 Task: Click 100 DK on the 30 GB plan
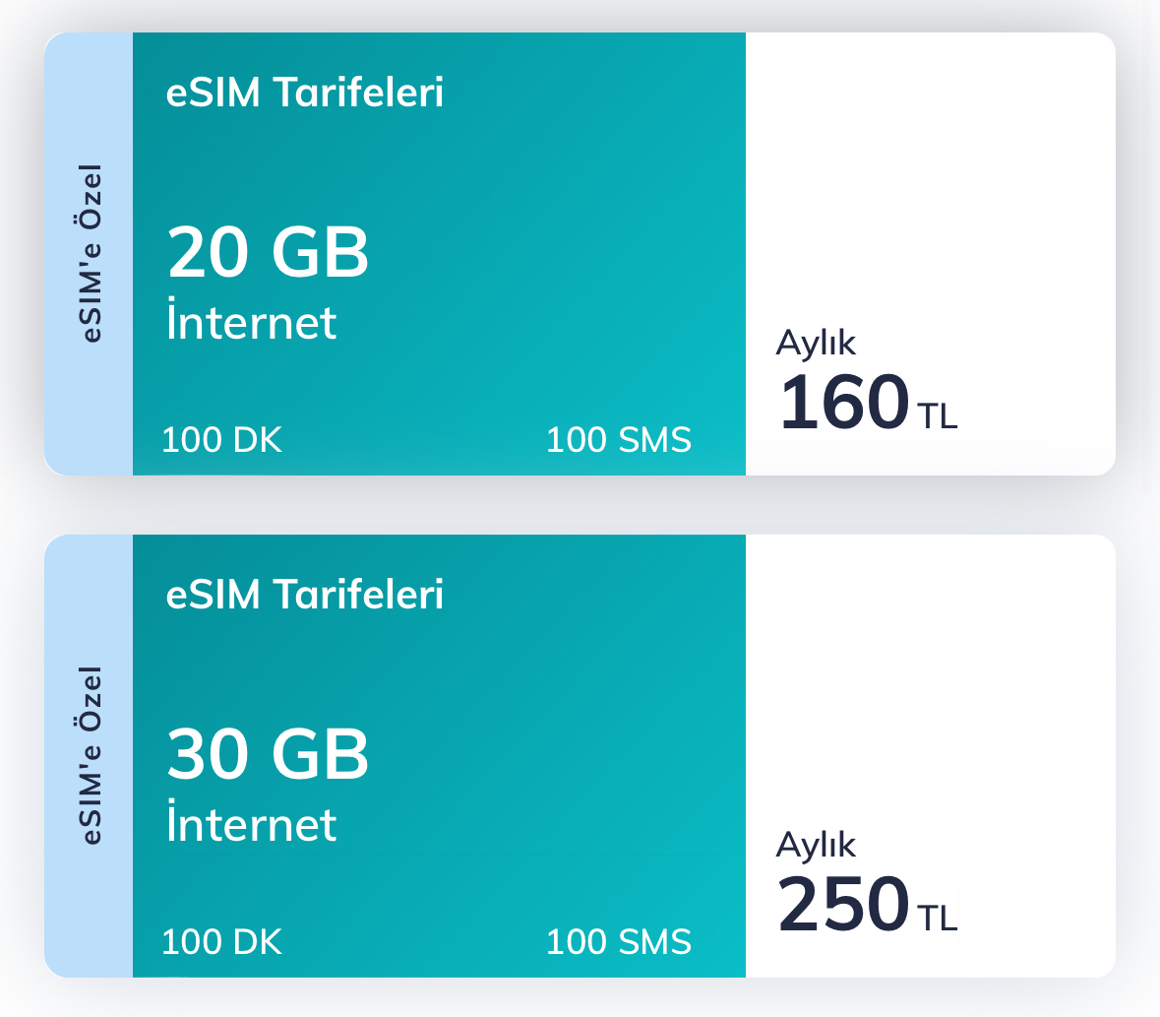pyautogui.click(x=221, y=941)
